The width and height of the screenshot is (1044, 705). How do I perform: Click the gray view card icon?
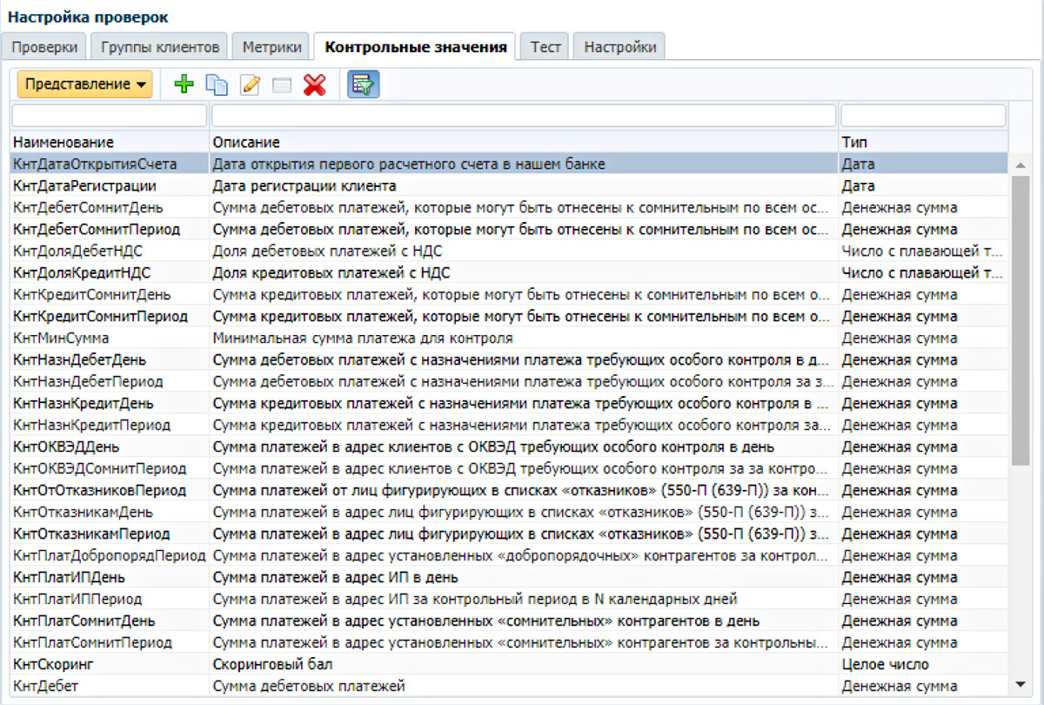click(281, 84)
